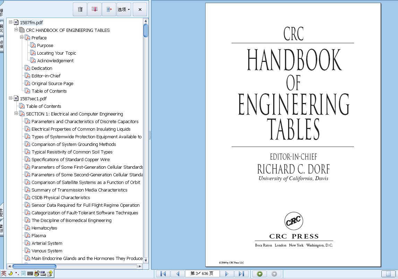Click the bookmarks panel horizontal scrollbar thumb
Image resolution: width=398 pixels, height=279 pixels.
(x=35, y=266)
